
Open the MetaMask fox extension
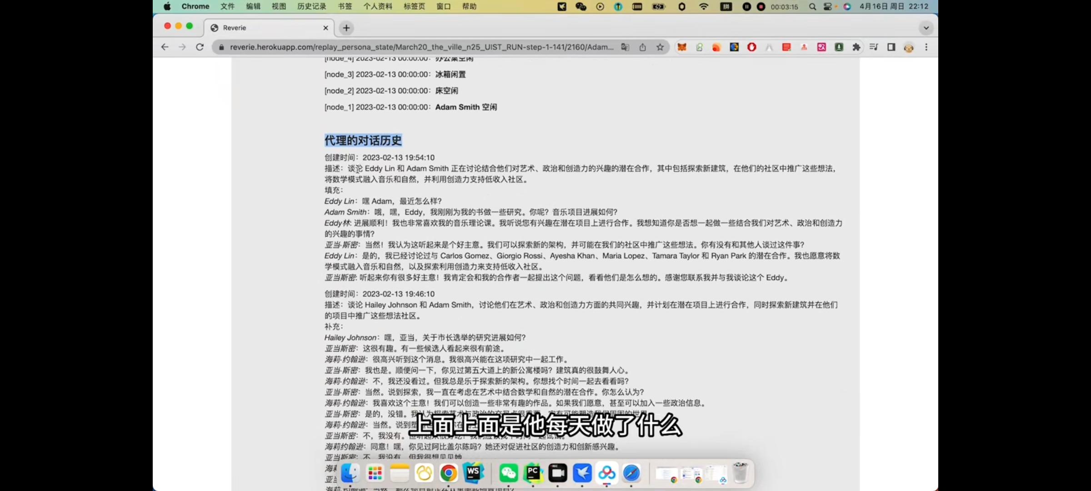(x=682, y=47)
